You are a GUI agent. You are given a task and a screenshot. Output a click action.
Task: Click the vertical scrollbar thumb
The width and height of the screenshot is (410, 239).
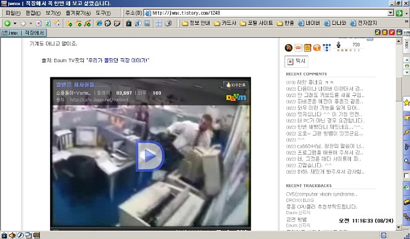pos(398,89)
